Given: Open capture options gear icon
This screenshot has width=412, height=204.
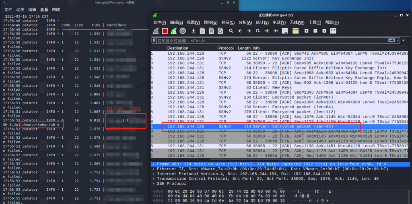Looking at the screenshot, I should pyautogui.click(x=183, y=31).
